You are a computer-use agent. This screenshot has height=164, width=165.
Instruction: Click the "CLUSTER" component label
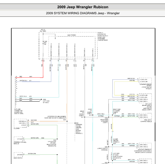17,129
